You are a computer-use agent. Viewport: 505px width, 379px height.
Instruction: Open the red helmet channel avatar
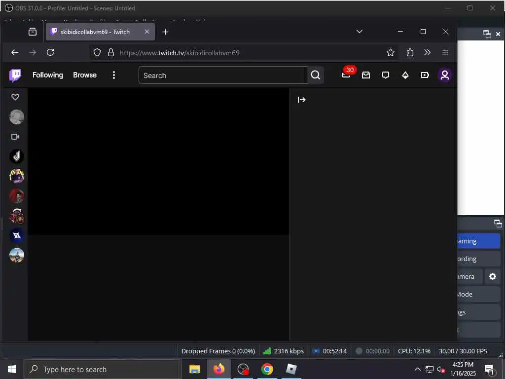click(17, 216)
